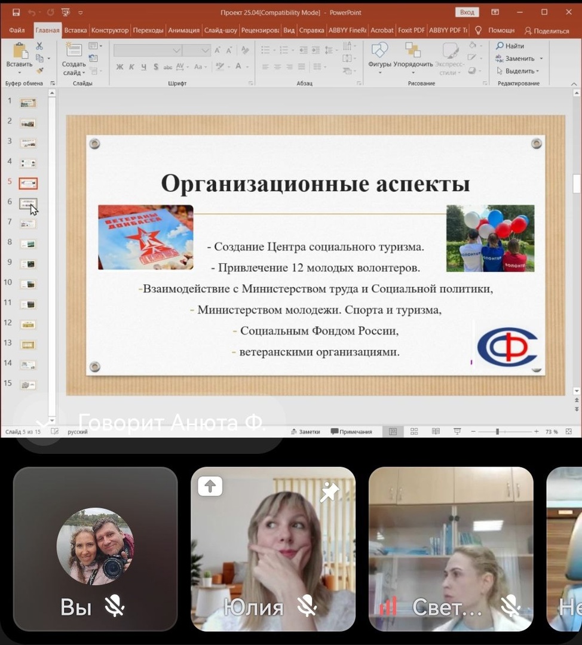The height and width of the screenshot is (645, 582).
Task: Select slide 12 thumbnail
Action: click(x=28, y=324)
